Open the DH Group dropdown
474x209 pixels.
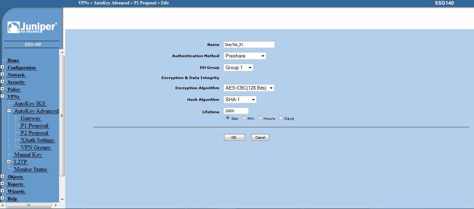(x=238, y=68)
